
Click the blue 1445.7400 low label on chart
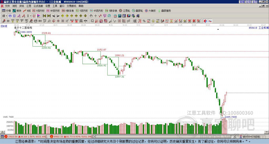point(231,117)
